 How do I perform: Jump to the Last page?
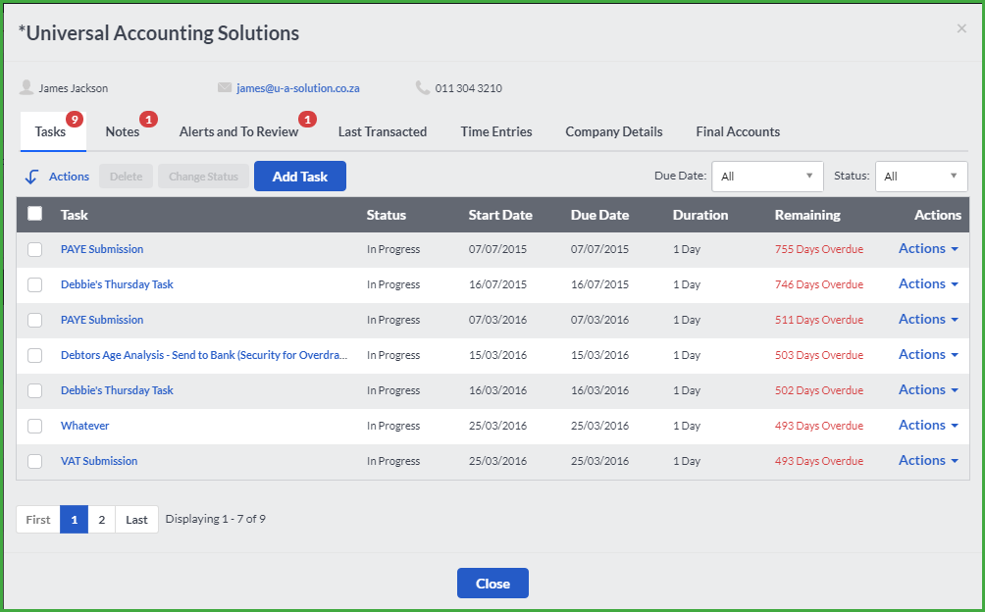point(136,519)
